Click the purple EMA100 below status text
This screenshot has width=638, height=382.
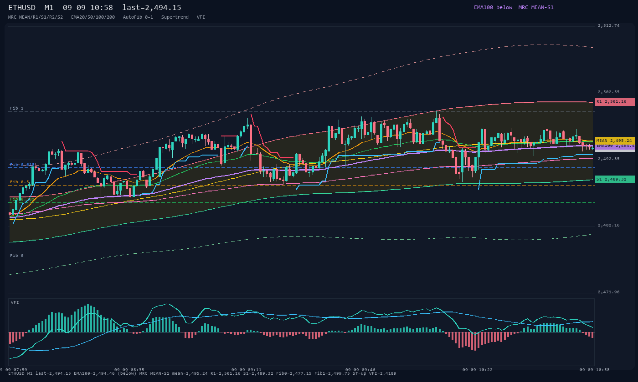[493, 7]
